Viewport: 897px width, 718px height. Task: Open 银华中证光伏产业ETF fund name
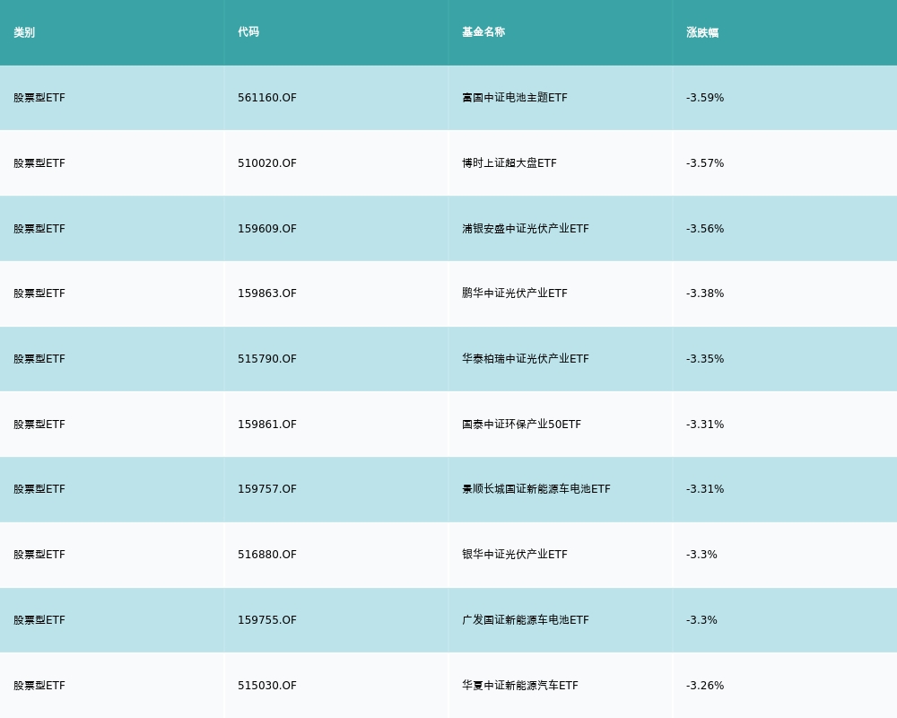pyautogui.click(x=515, y=555)
